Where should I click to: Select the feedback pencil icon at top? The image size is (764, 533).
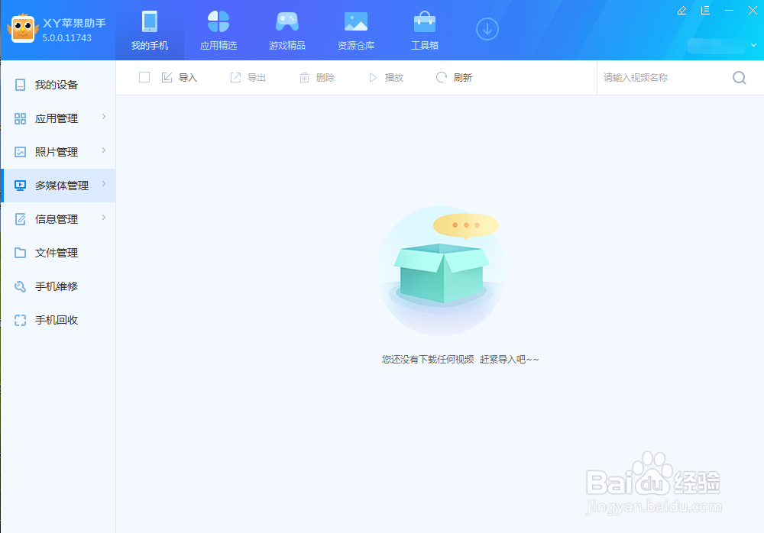tap(681, 11)
